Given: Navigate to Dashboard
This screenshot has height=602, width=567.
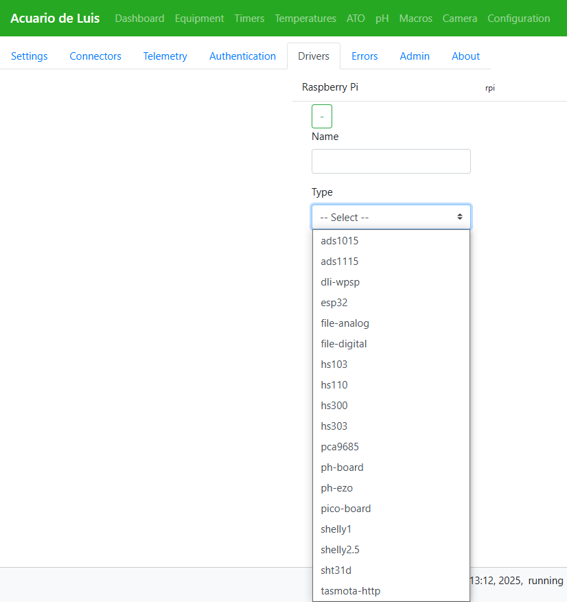Looking at the screenshot, I should (x=140, y=19).
